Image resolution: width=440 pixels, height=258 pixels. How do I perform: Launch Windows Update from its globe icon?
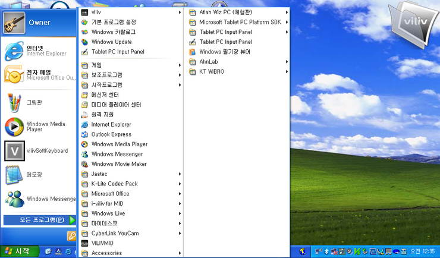click(84, 42)
